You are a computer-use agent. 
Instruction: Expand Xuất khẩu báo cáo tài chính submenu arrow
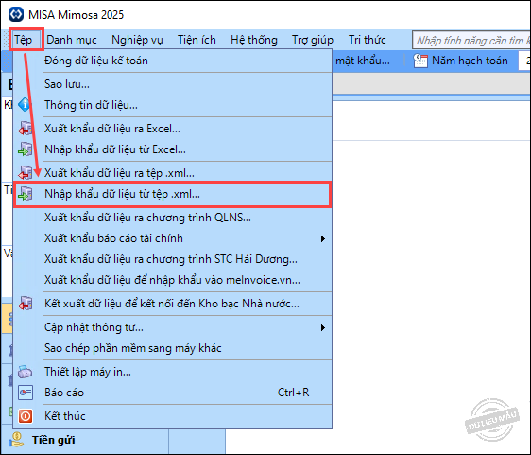(x=323, y=238)
